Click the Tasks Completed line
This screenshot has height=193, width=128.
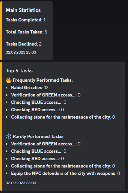(25, 20)
